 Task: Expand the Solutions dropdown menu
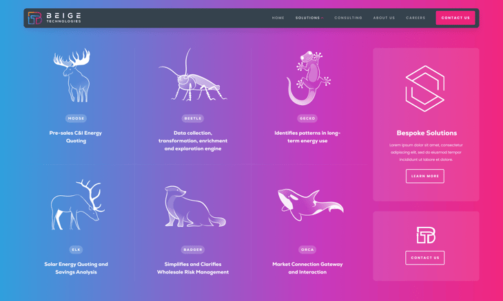point(309,18)
